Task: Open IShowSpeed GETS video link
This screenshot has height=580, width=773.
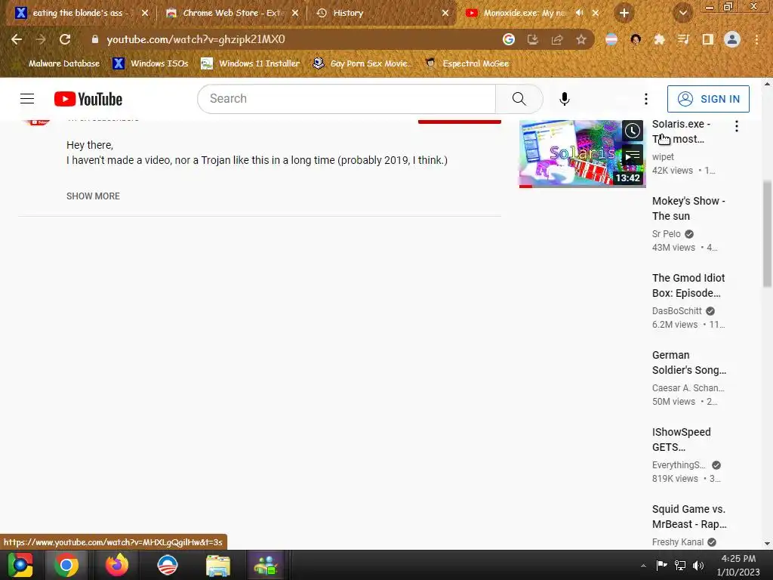Action: pyautogui.click(x=682, y=440)
